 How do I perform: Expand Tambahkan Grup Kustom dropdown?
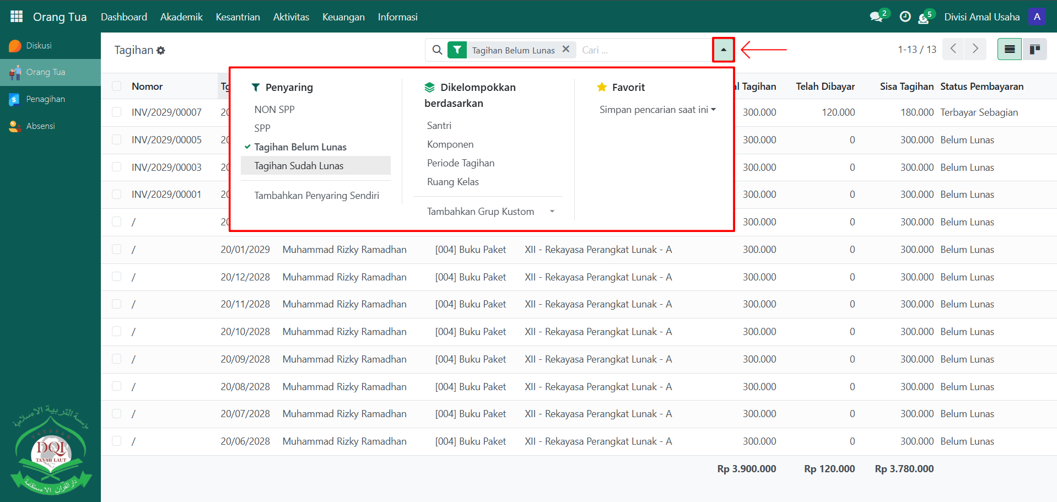point(490,212)
